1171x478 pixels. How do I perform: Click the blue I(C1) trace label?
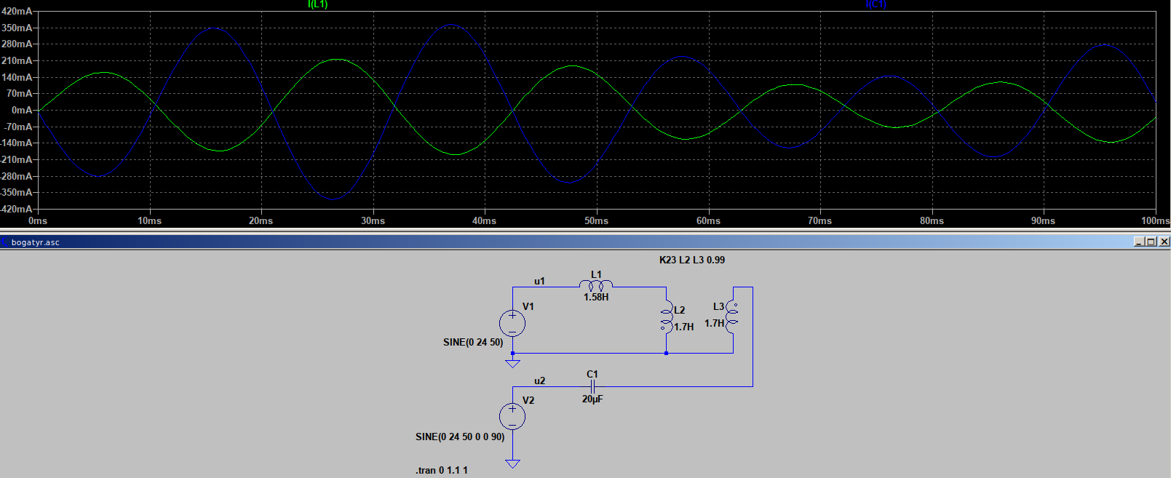[x=876, y=4]
